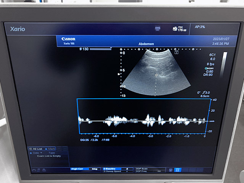244x183 pixels.
Task: Click the focus depth arrow marker on depth scale
Action: pyautogui.click(x=119, y=74)
